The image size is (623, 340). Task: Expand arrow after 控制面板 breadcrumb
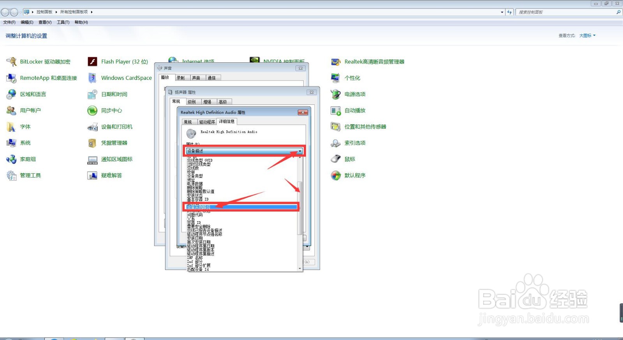click(56, 12)
